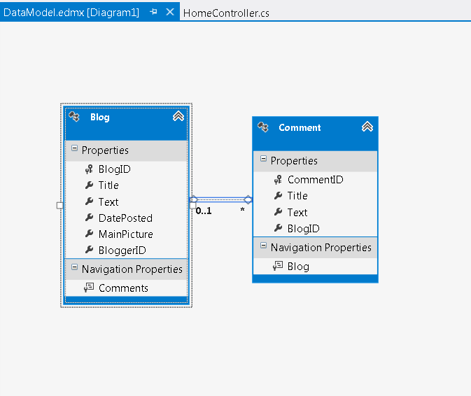Click the 0..1 multiplicity label
The width and height of the screenshot is (471, 396).
click(204, 211)
